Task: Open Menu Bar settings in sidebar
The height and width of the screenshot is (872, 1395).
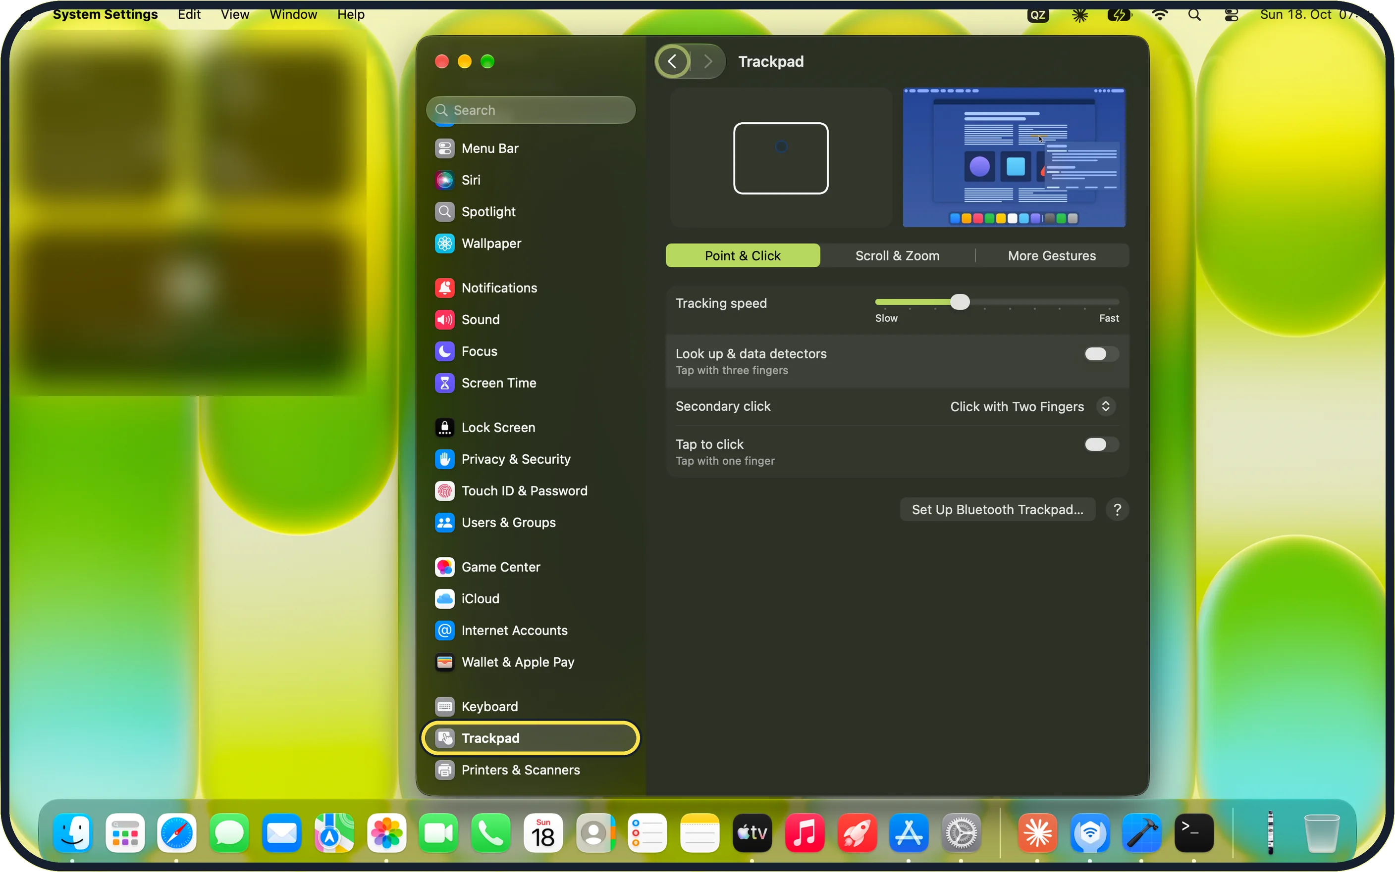Action: [531, 148]
